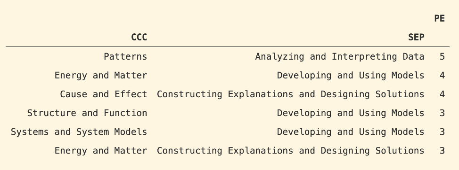The image size is (459, 170).
Task: Click Energy and Matter in second row
Action: pyautogui.click(x=101, y=75)
